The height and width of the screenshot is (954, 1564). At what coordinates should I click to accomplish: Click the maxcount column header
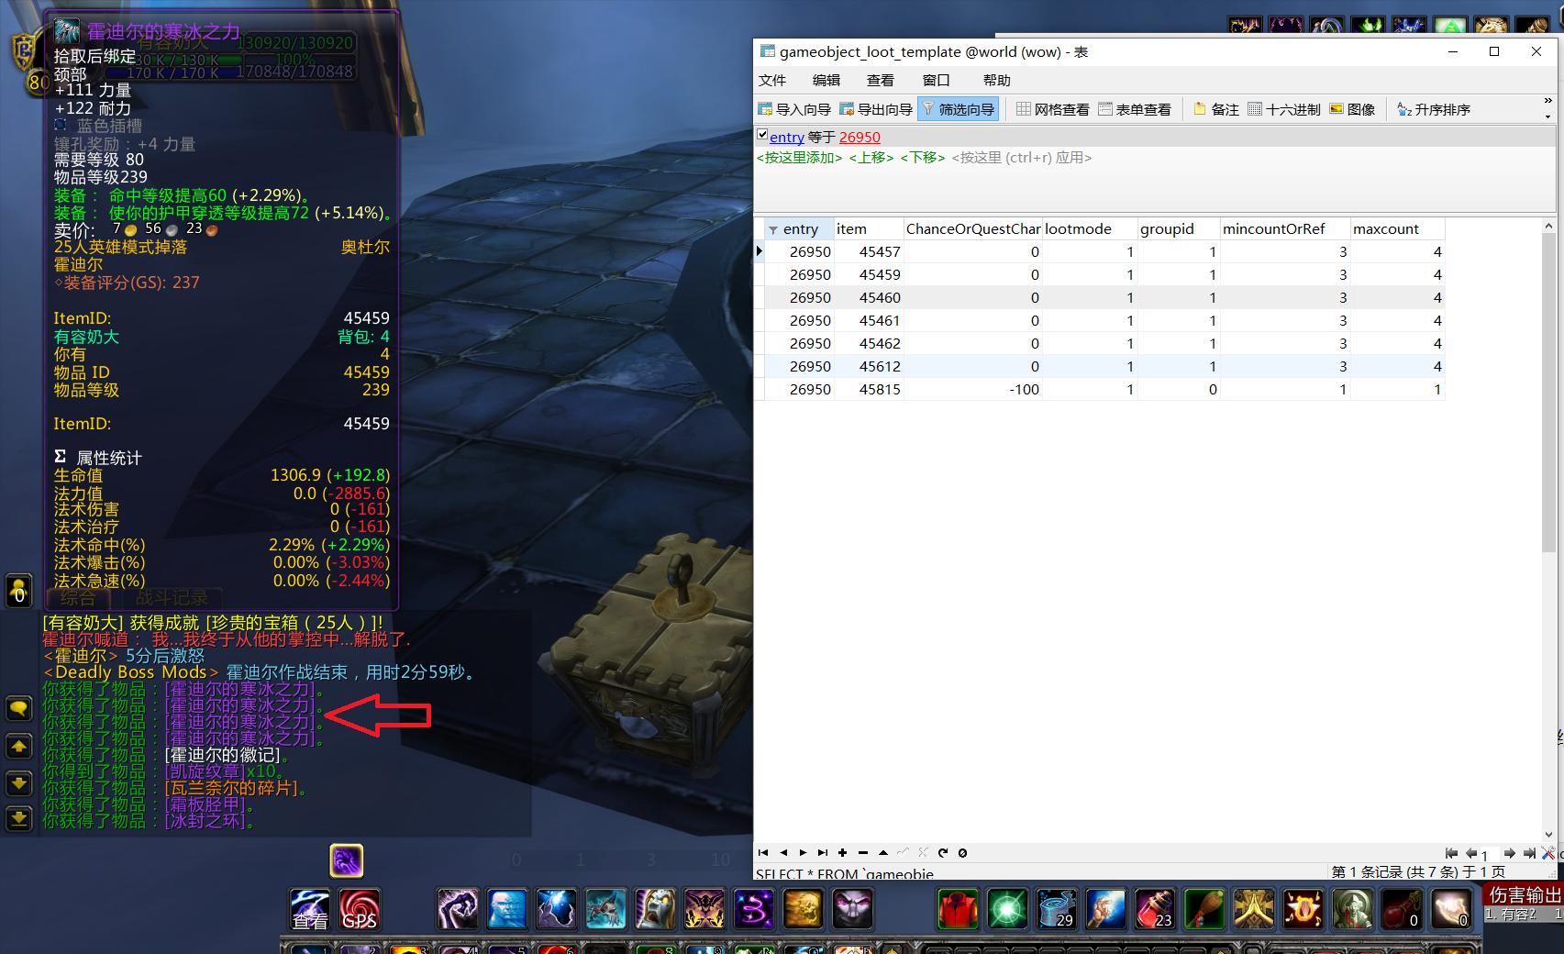click(x=1397, y=229)
